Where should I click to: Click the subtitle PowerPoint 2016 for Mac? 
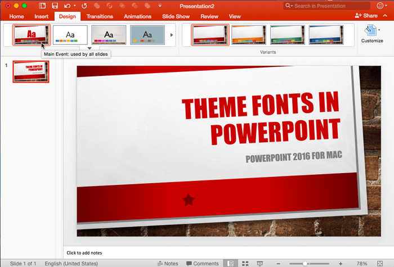click(294, 157)
